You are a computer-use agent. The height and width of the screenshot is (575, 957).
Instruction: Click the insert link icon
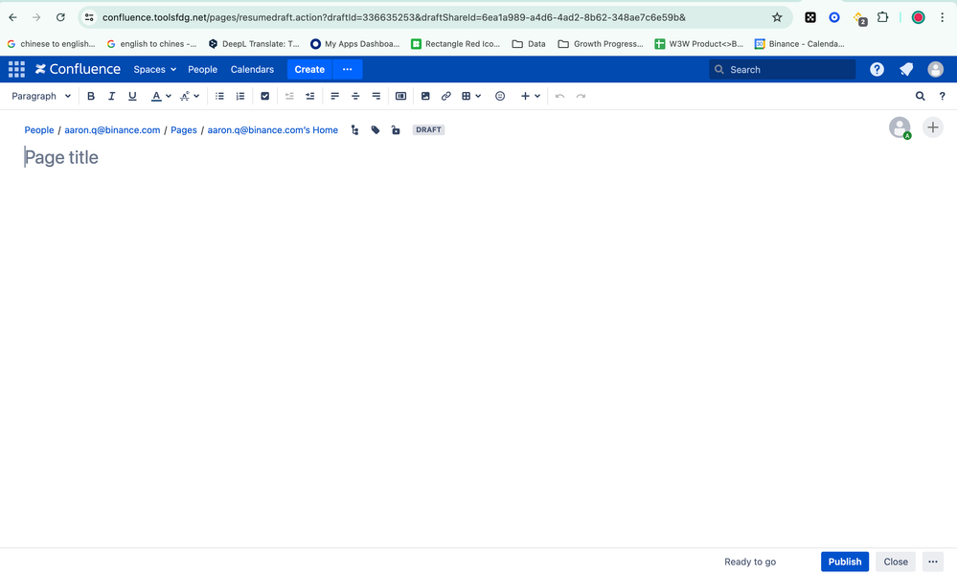[x=445, y=96]
